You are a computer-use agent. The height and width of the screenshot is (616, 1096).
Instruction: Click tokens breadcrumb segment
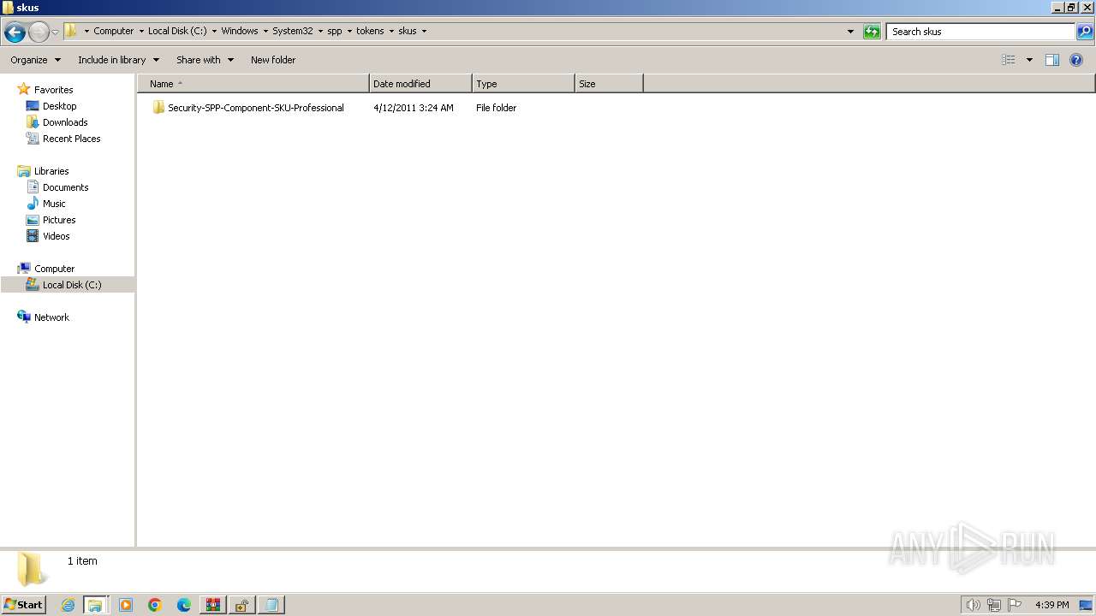(370, 31)
